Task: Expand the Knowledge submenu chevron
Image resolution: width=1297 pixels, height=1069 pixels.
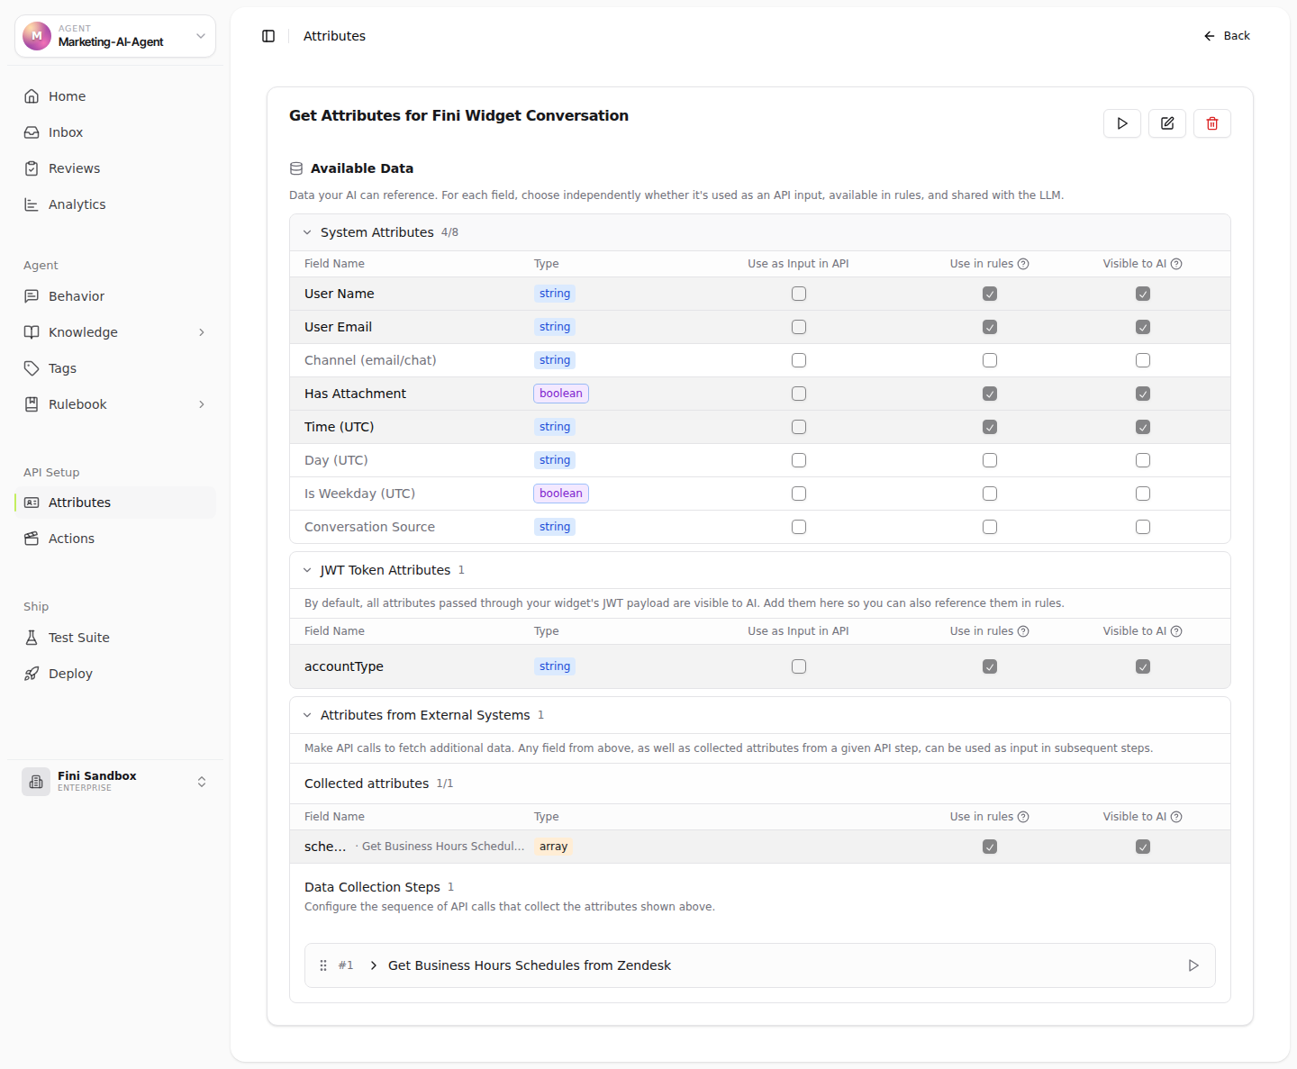Action: coord(202,332)
